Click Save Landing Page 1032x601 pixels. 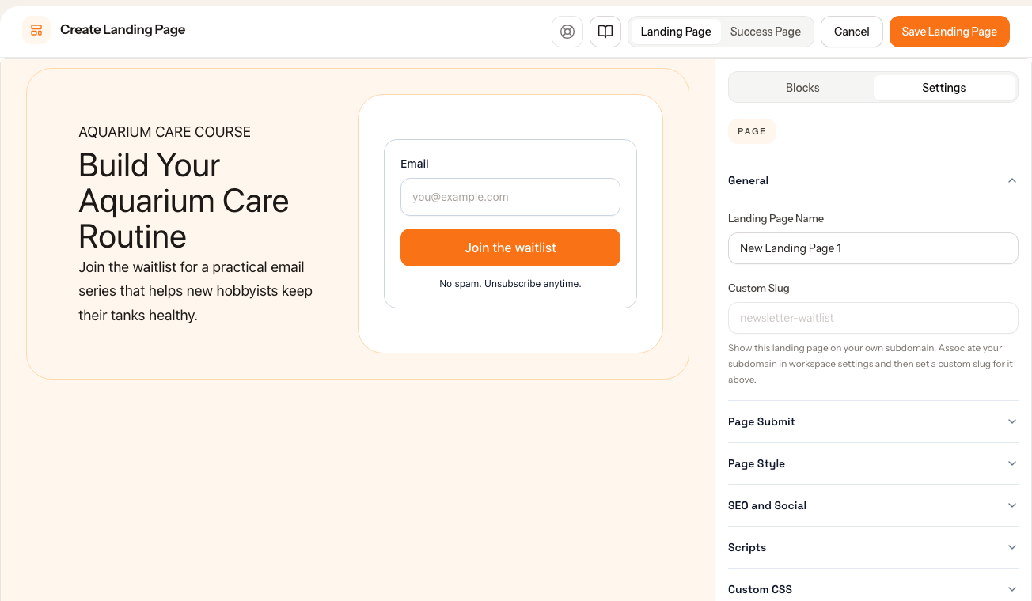(950, 32)
